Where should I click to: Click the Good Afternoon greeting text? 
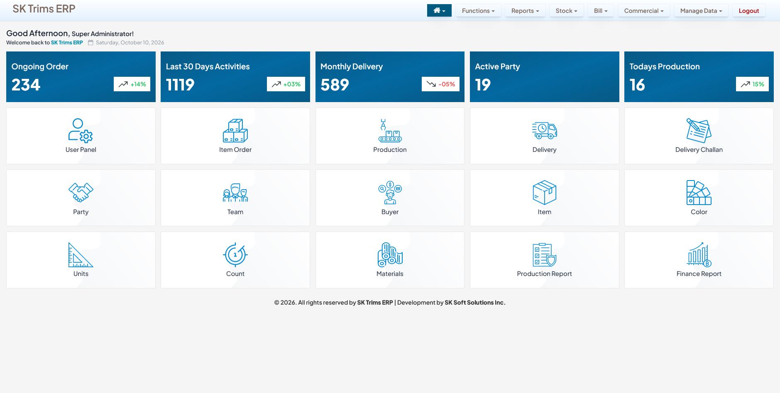38,34
